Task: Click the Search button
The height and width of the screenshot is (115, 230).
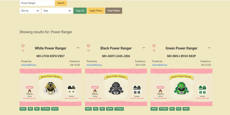Action: 61,3
